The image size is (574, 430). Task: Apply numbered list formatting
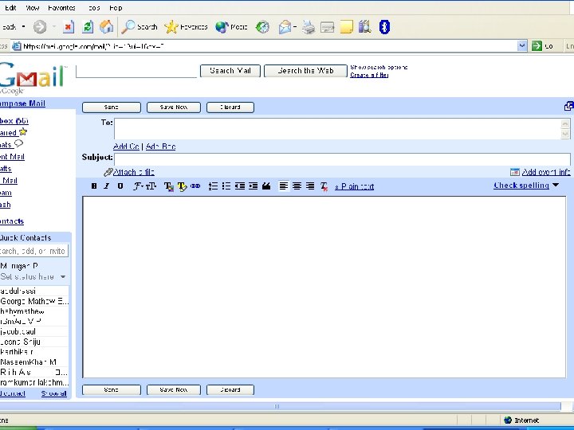click(x=213, y=186)
